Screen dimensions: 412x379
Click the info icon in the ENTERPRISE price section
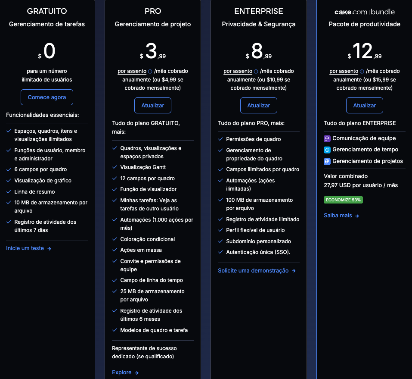(256, 71)
